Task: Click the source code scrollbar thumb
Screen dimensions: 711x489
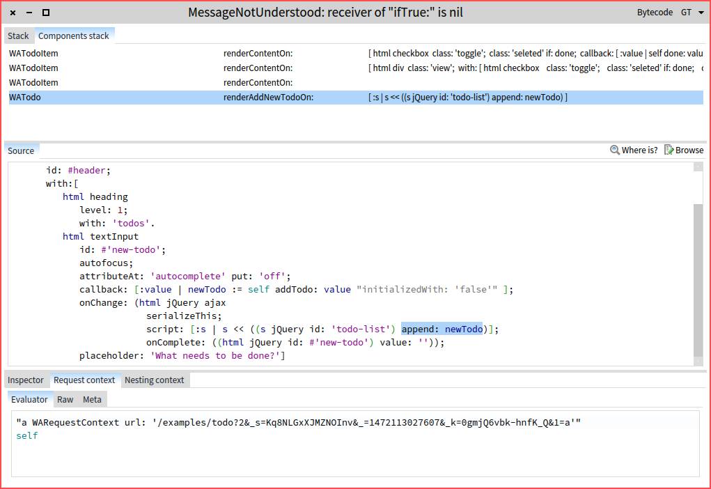Action: point(698,280)
